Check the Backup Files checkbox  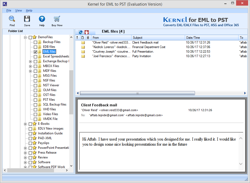[x=35, y=42]
